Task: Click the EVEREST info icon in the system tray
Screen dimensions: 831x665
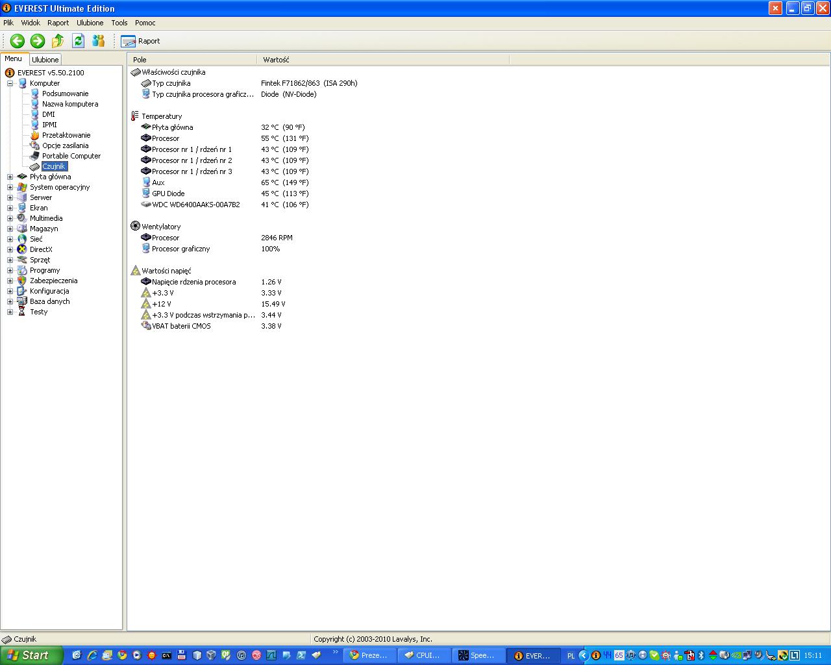Action: click(x=595, y=655)
